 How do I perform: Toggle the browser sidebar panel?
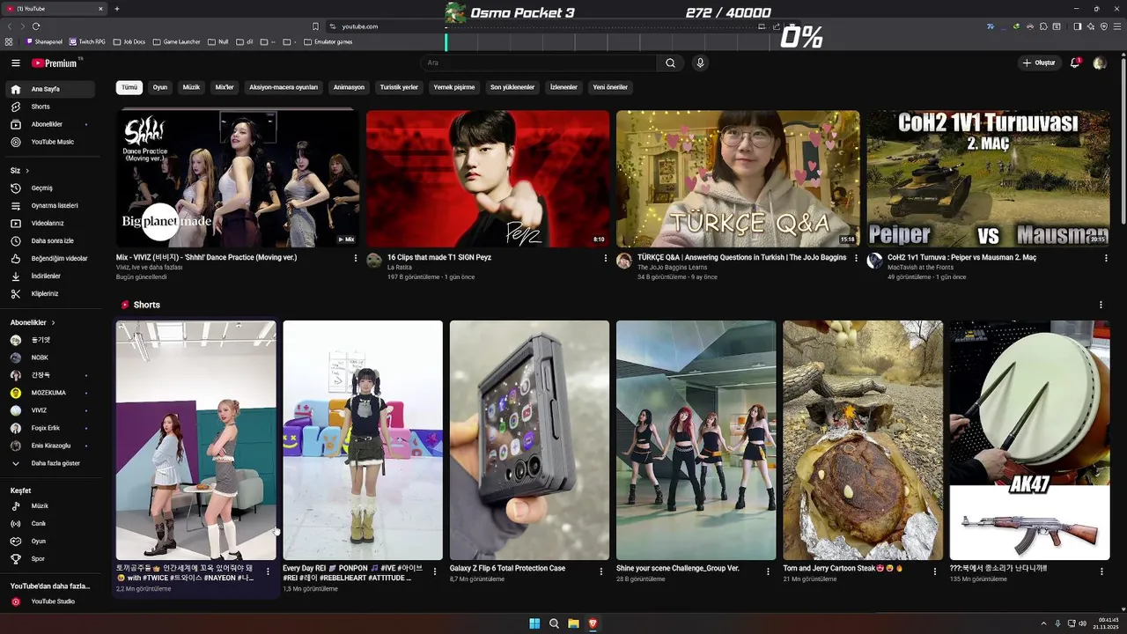tap(1078, 26)
